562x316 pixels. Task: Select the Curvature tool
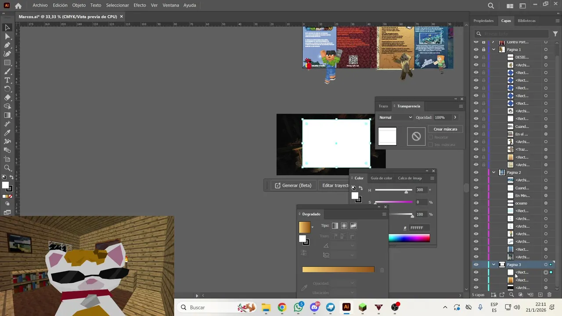[x=7, y=54]
